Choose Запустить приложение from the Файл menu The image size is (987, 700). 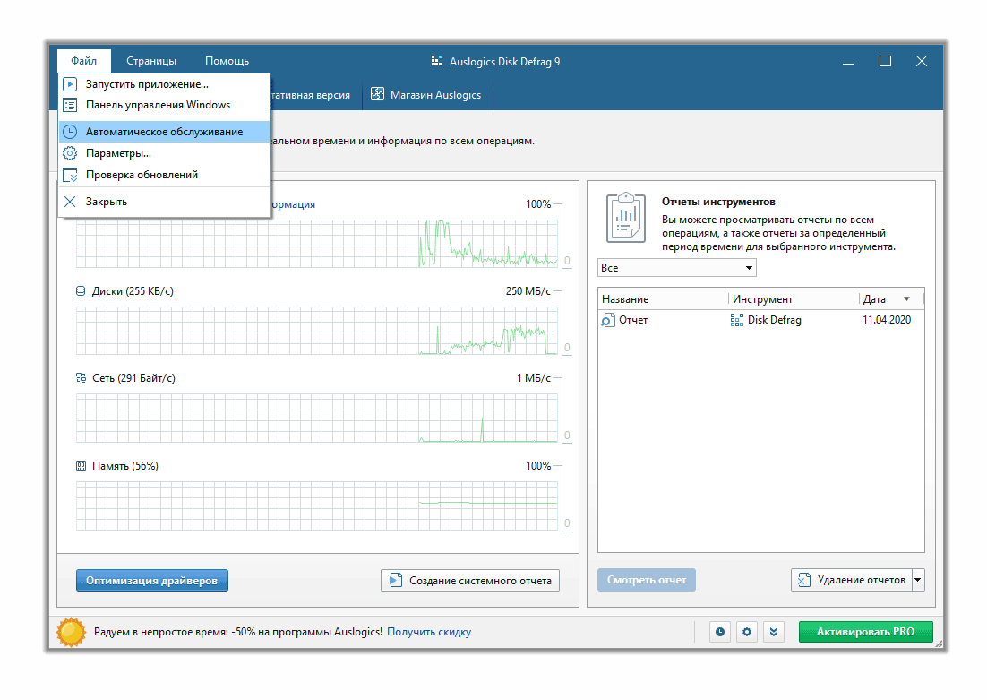(x=147, y=84)
